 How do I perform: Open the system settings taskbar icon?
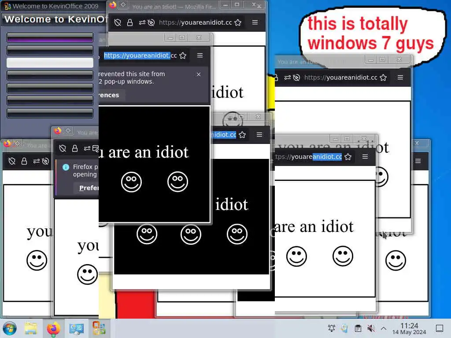tap(77, 328)
